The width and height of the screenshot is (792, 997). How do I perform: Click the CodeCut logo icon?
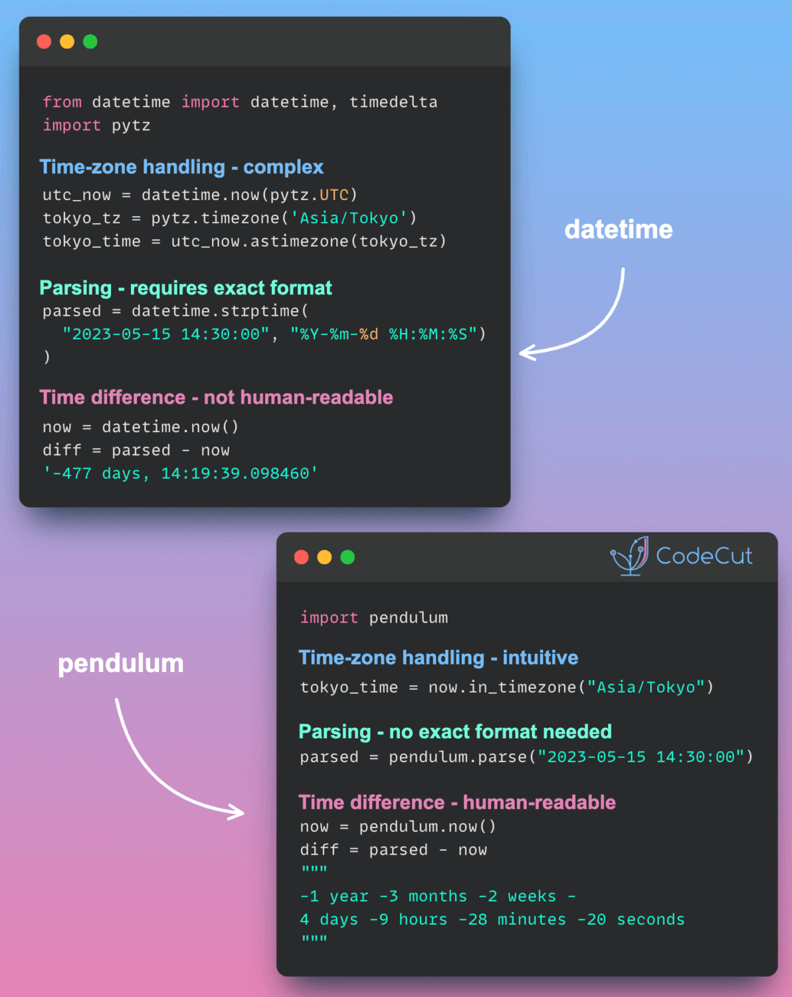coord(629,556)
